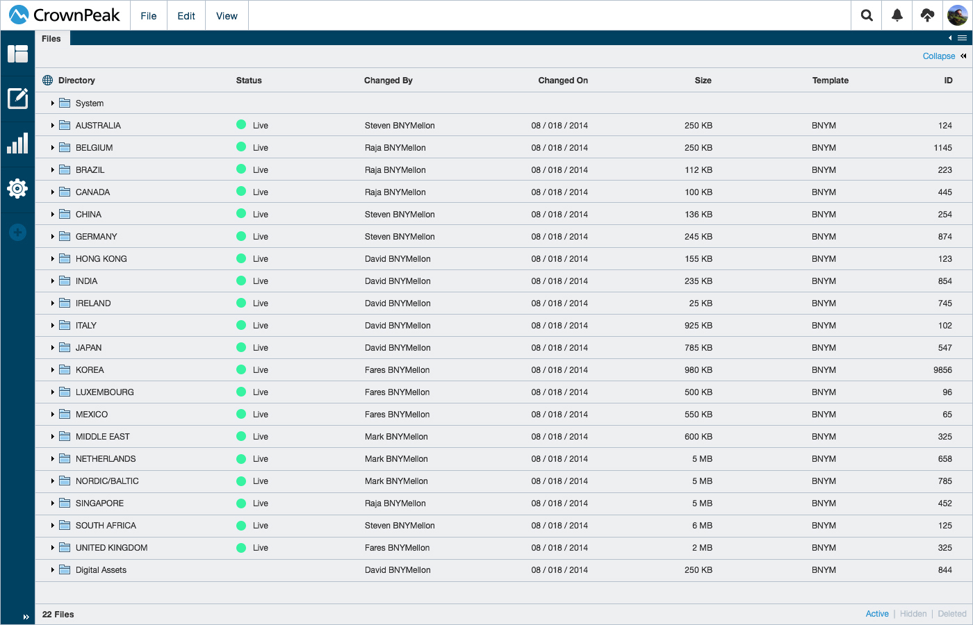Click the ID value 9856
Image resolution: width=973 pixels, height=625 pixels.
pos(942,370)
